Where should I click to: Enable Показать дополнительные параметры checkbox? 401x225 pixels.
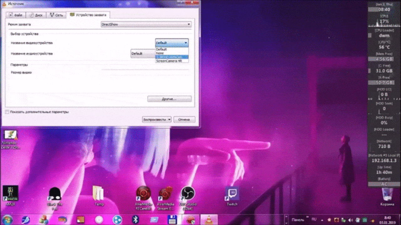[x=7, y=112]
